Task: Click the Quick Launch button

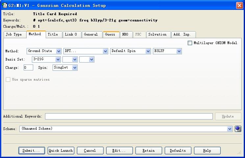Action: pyautogui.click(x=61, y=150)
